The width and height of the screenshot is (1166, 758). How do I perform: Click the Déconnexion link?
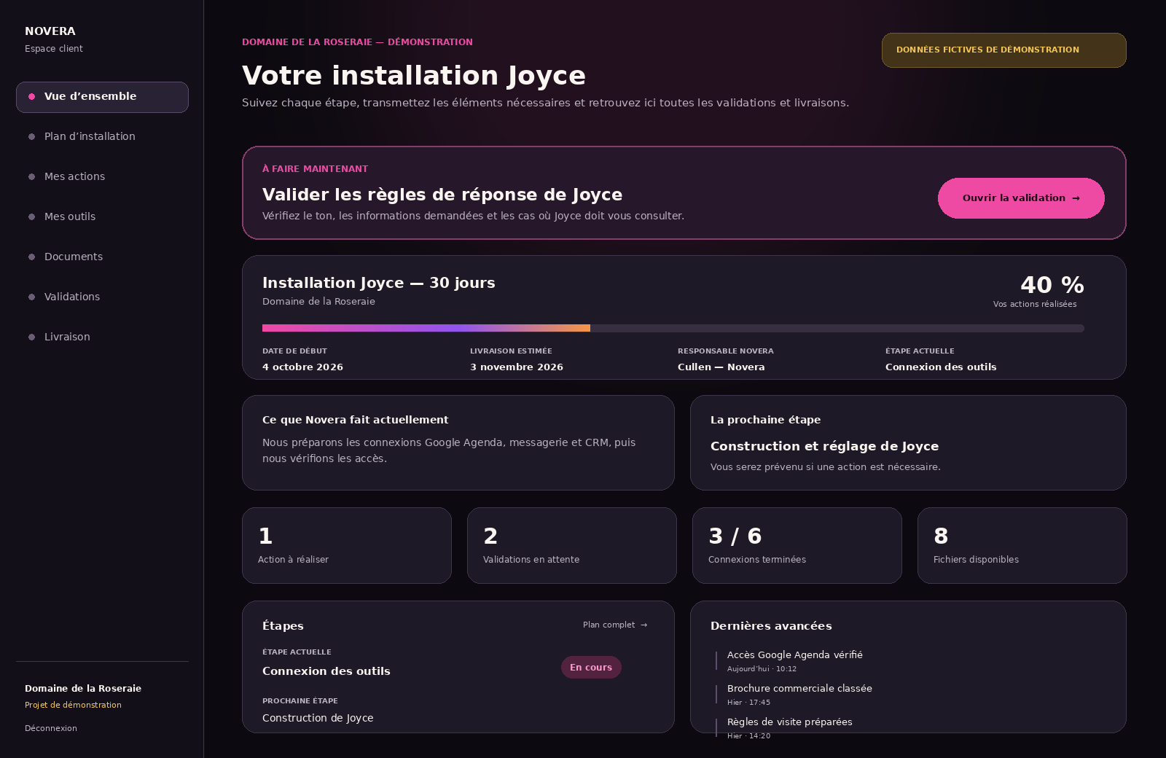coord(51,728)
